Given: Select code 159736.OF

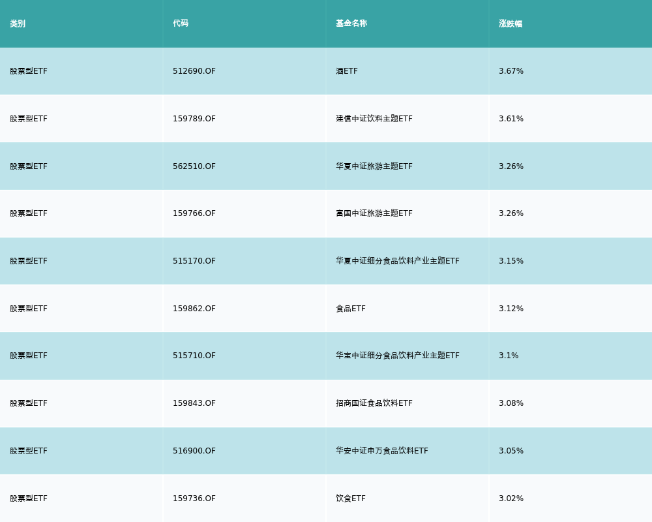Looking at the screenshot, I should pyautogui.click(x=194, y=499).
